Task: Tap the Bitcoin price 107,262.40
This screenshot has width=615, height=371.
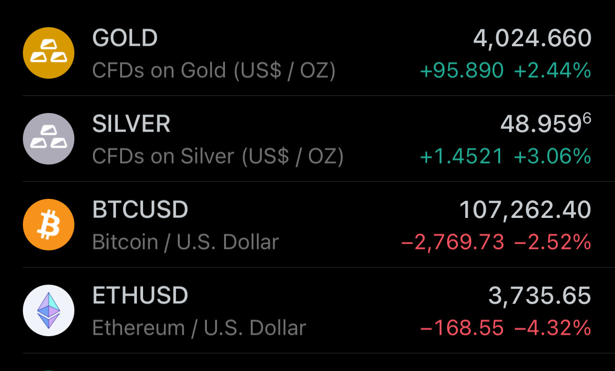Action: (525, 210)
